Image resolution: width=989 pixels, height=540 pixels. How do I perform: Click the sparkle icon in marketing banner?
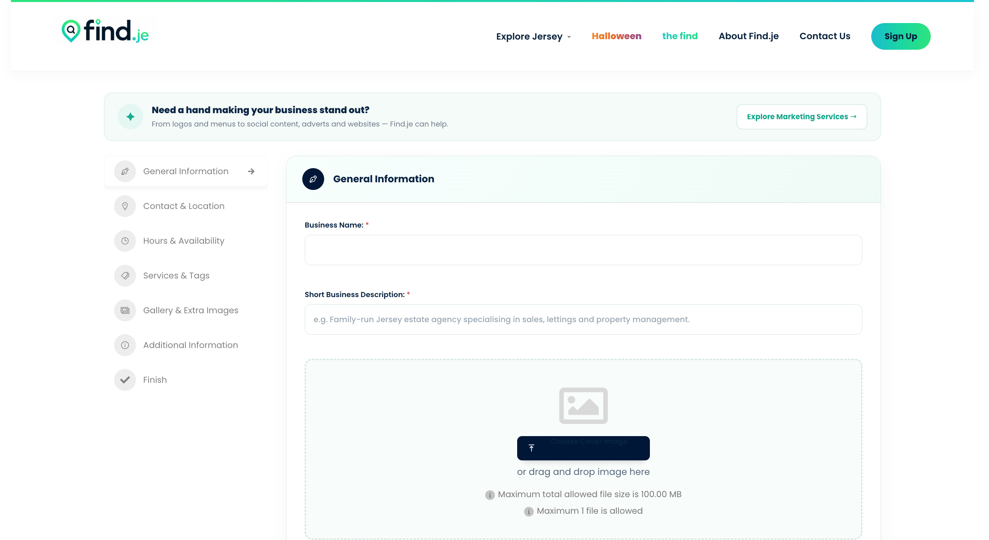pos(130,117)
